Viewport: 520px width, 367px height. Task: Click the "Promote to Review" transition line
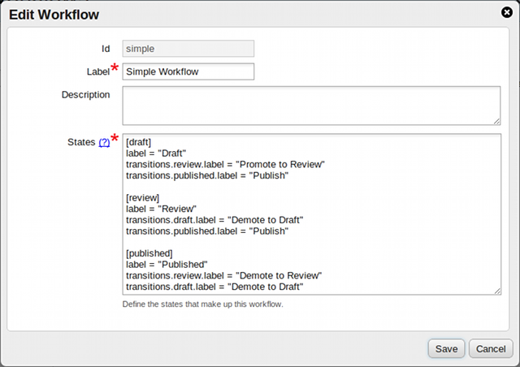click(x=225, y=164)
